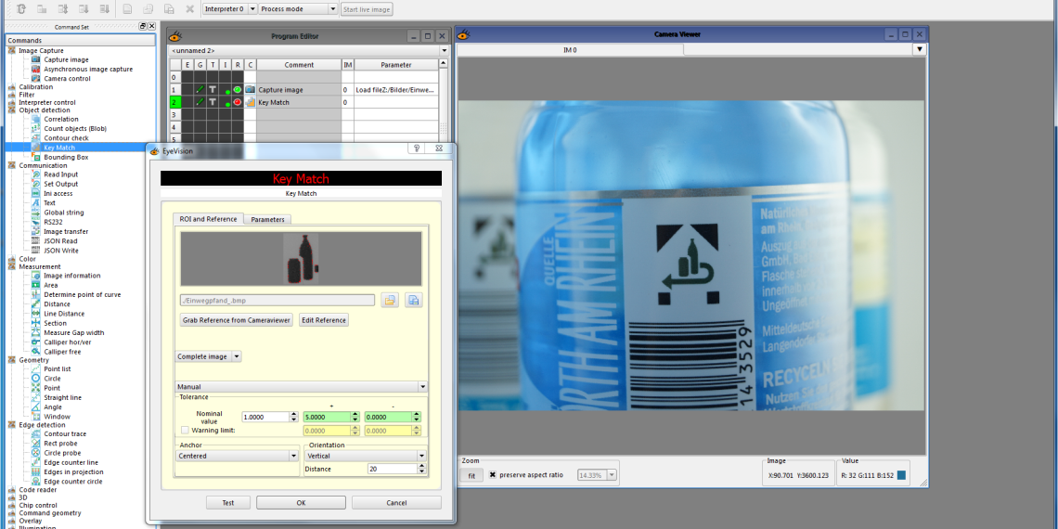Click the open folder icon beside reference path
Screen dimensions: 1058x529
(390, 300)
